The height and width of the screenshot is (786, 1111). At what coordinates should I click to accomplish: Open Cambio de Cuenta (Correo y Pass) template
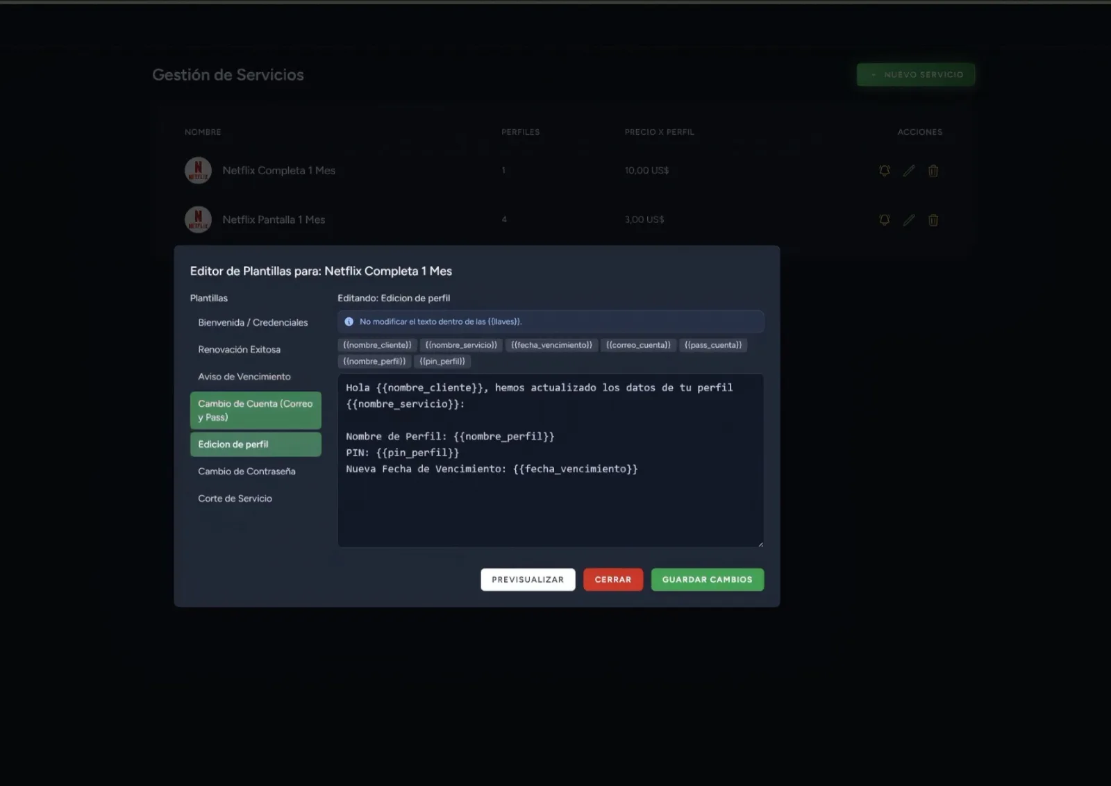(256, 410)
